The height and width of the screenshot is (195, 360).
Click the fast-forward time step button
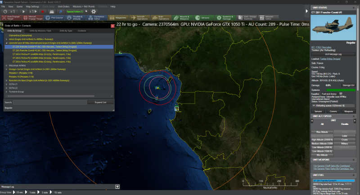[x=33, y=11]
